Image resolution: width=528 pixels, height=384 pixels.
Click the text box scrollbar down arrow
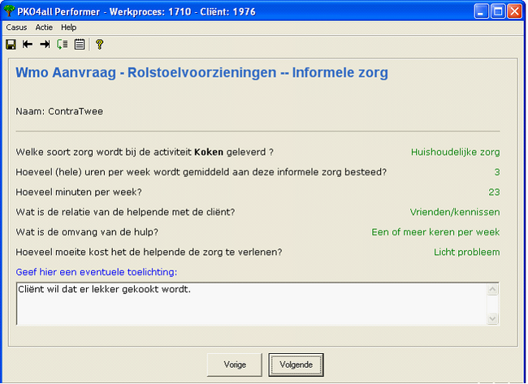(491, 317)
